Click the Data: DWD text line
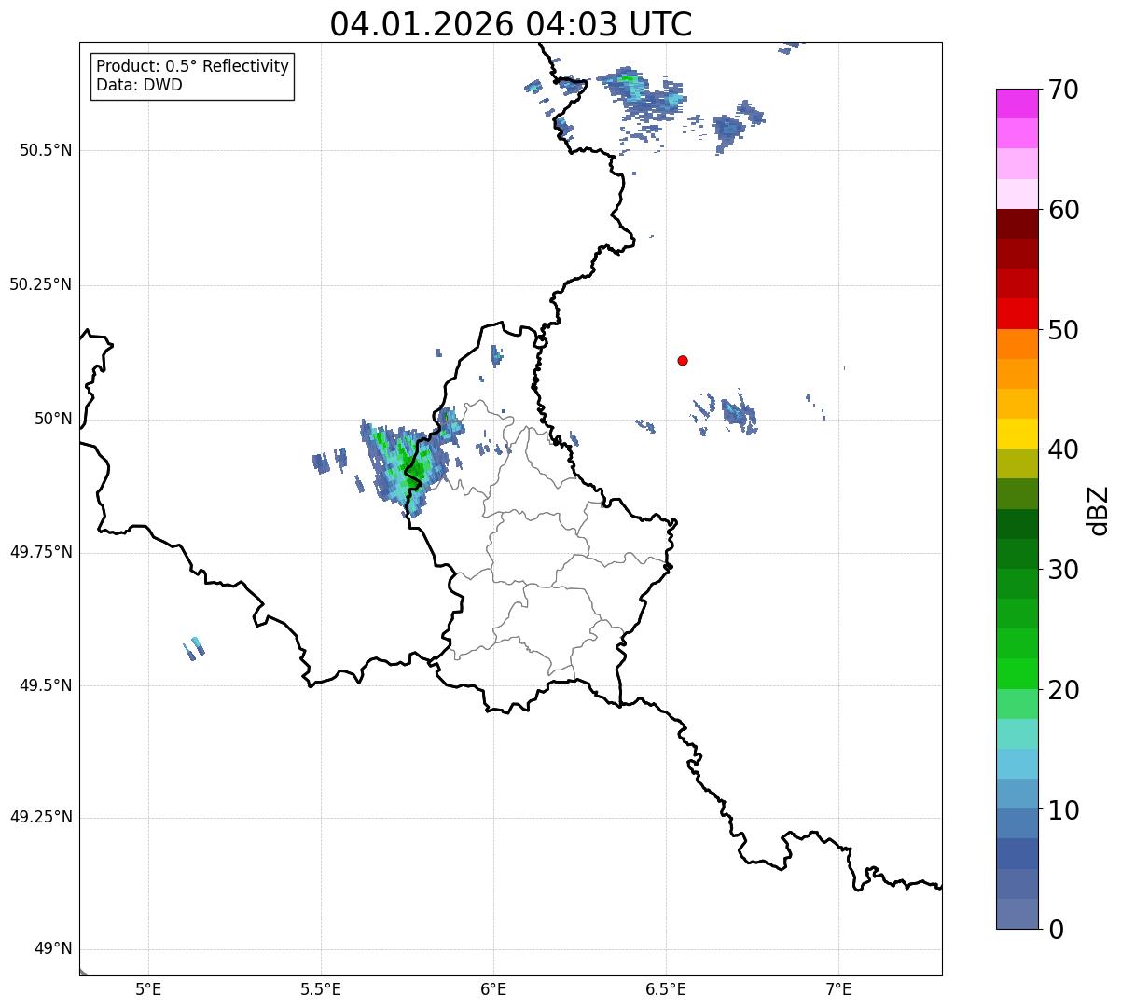 click(x=139, y=86)
